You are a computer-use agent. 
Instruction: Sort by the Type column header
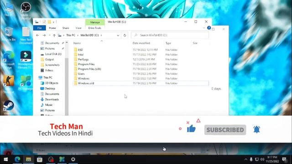pos(168,43)
